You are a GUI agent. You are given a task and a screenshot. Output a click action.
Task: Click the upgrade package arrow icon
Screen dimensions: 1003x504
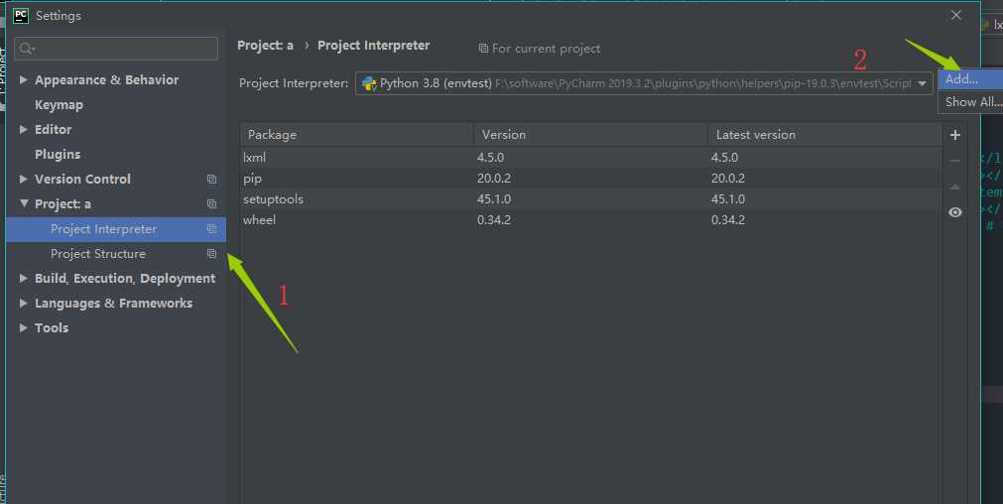click(955, 187)
